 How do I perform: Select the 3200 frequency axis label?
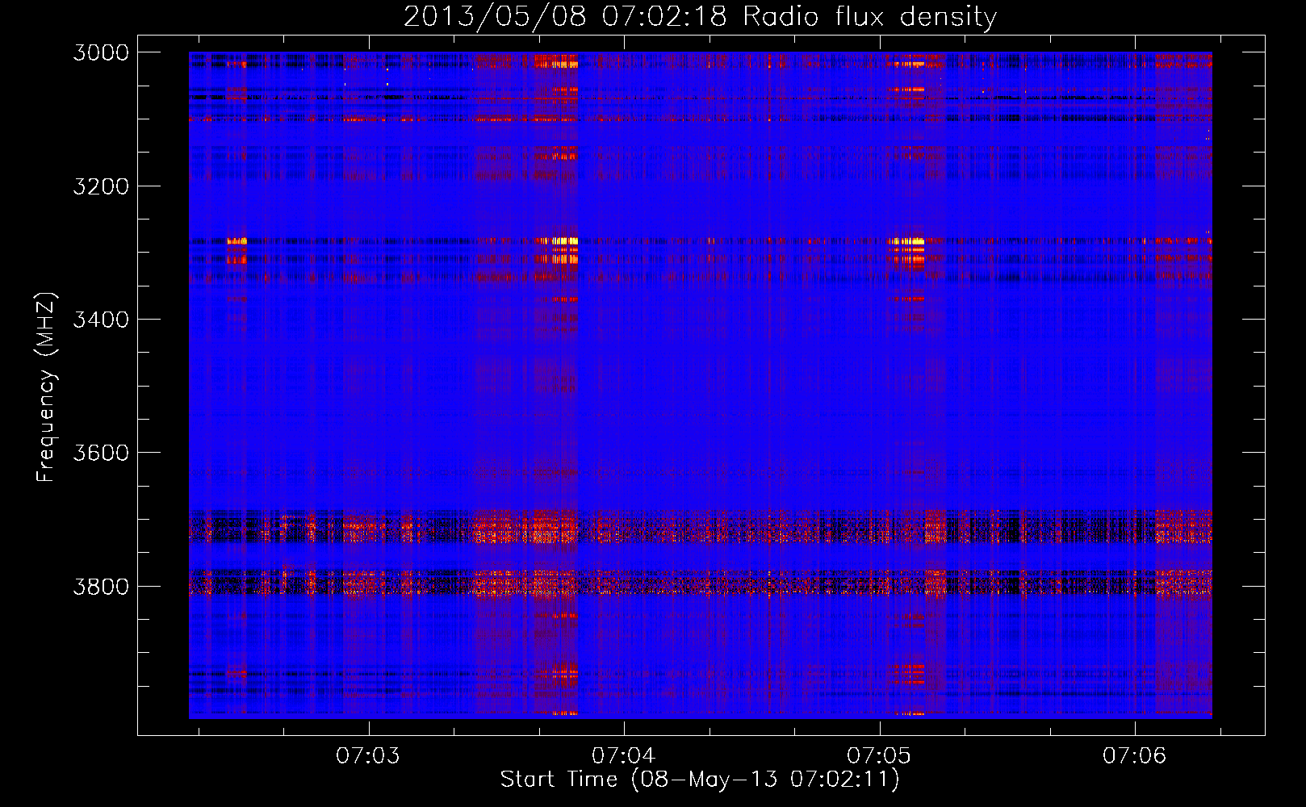click(x=101, y=186)
